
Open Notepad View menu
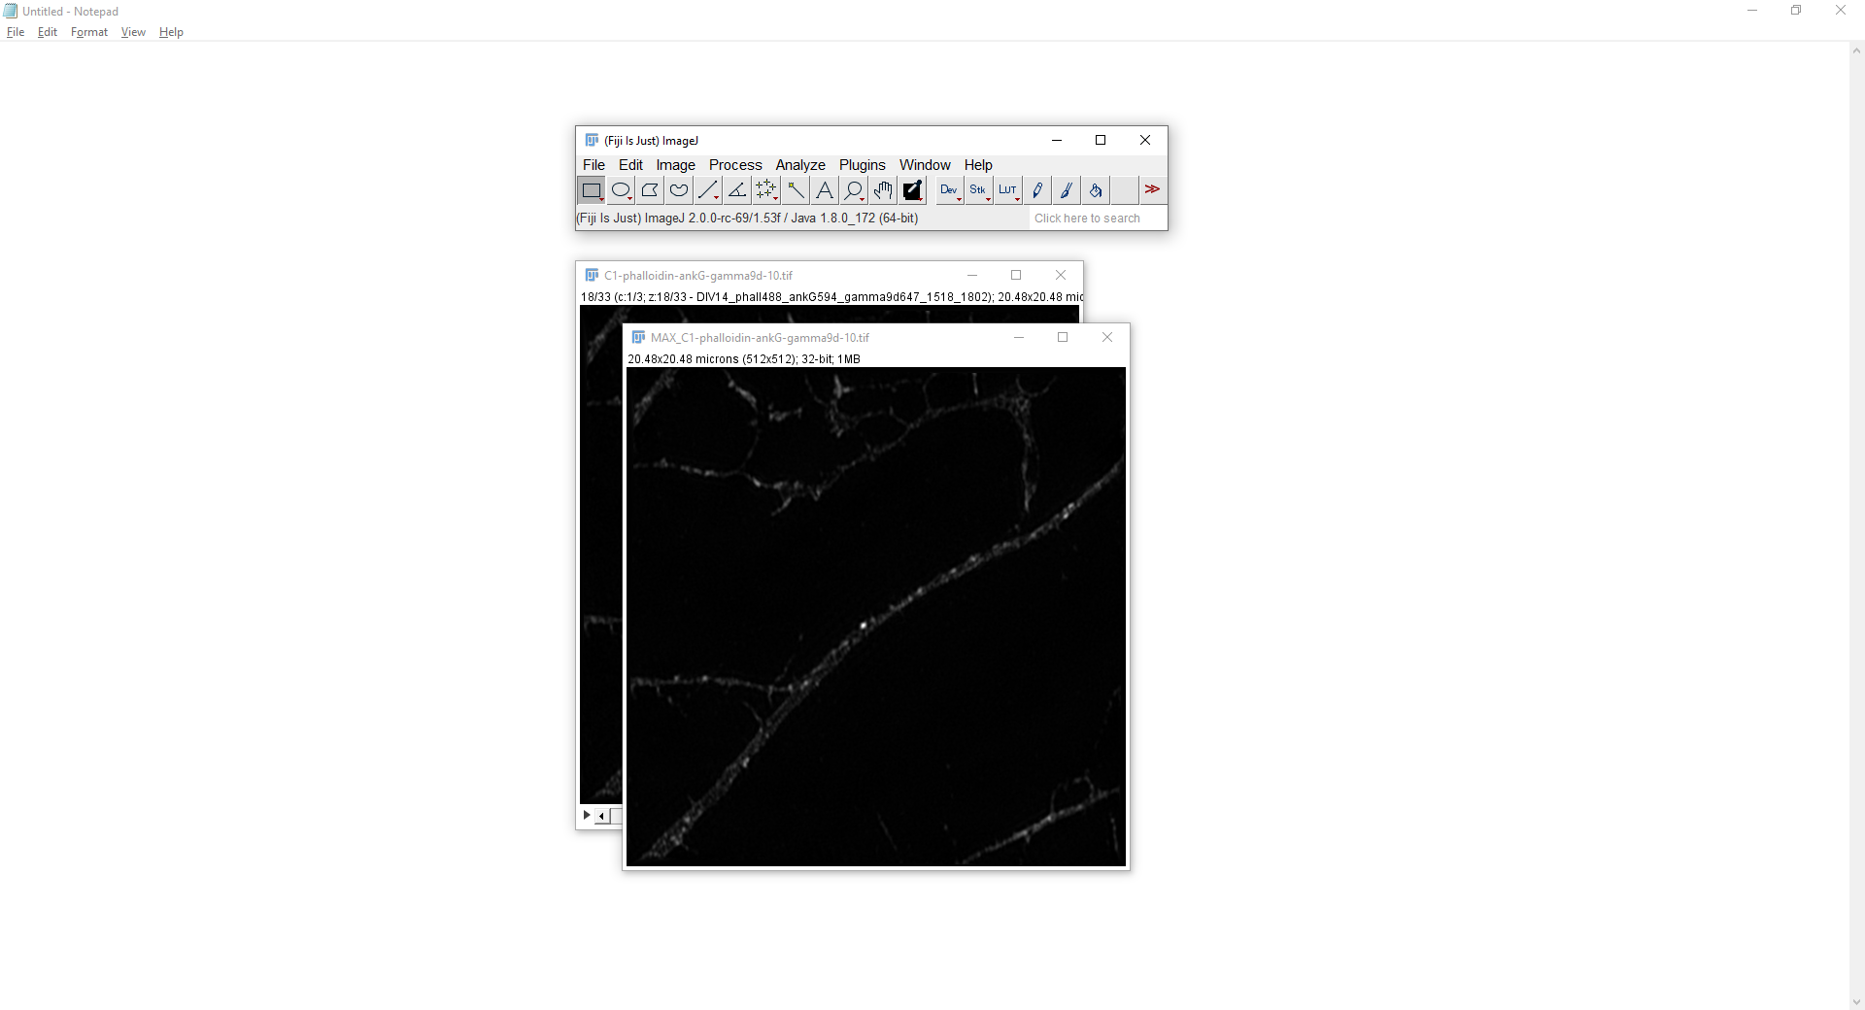tap(133, 32)
